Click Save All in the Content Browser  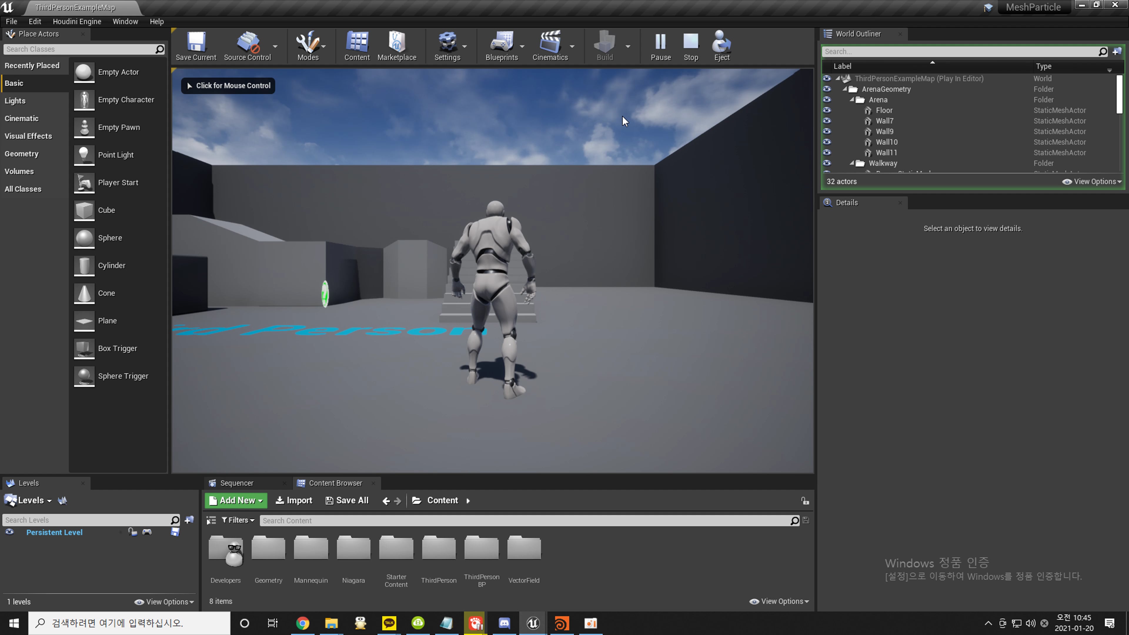[347, 500]
